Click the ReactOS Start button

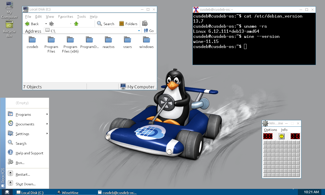(x=7, y=192)
